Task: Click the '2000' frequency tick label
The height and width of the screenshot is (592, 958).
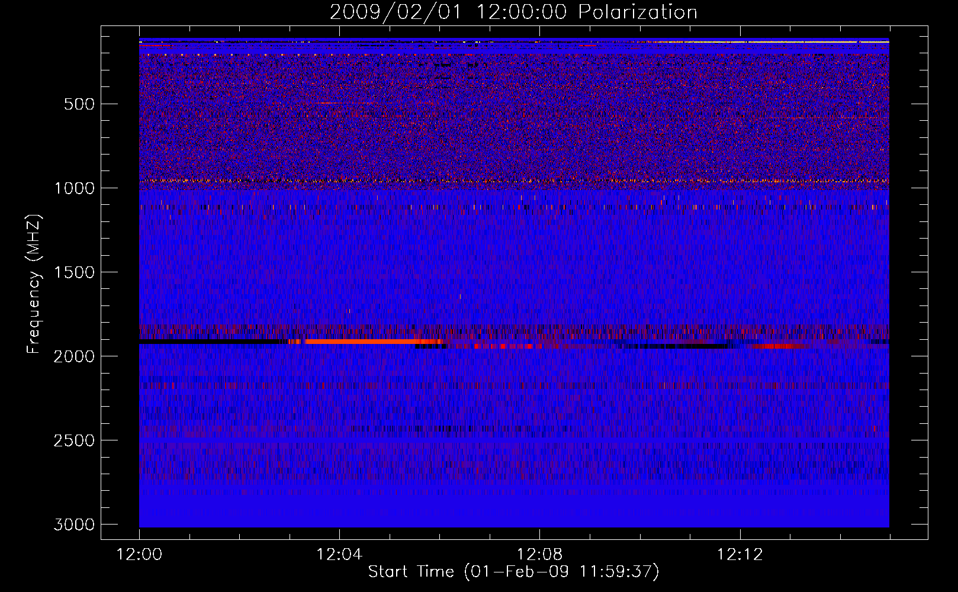Action: [74, 356]
